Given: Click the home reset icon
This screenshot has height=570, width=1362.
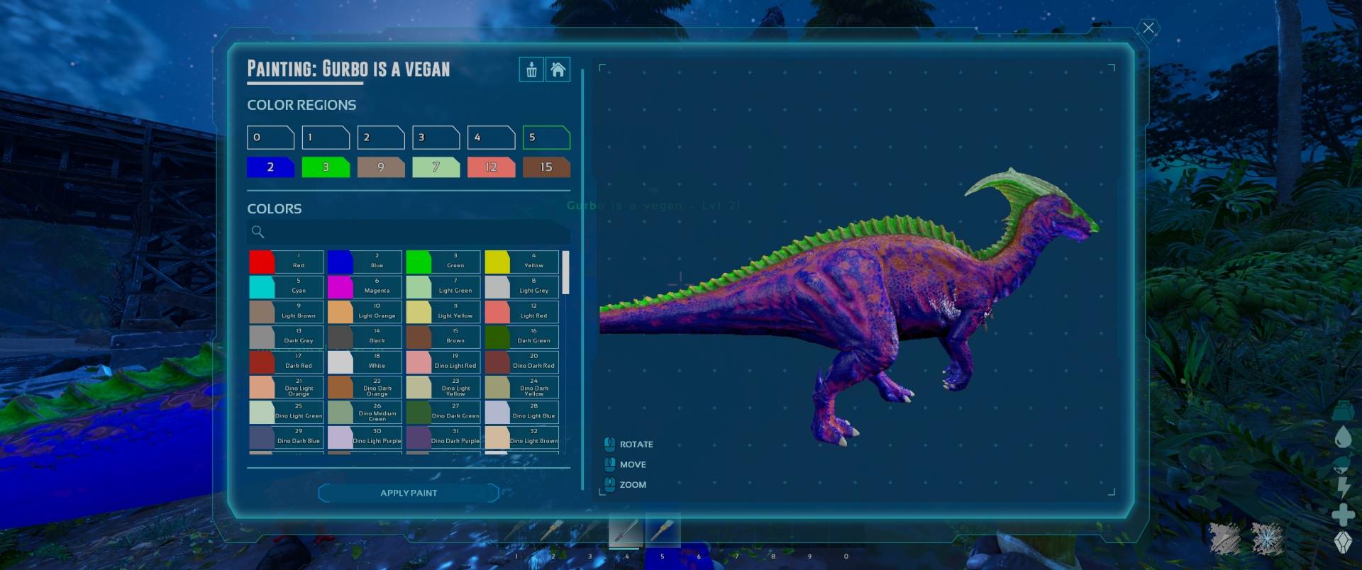Looking at the screenshot, I should pyautogui.click(x=558, y=69).
